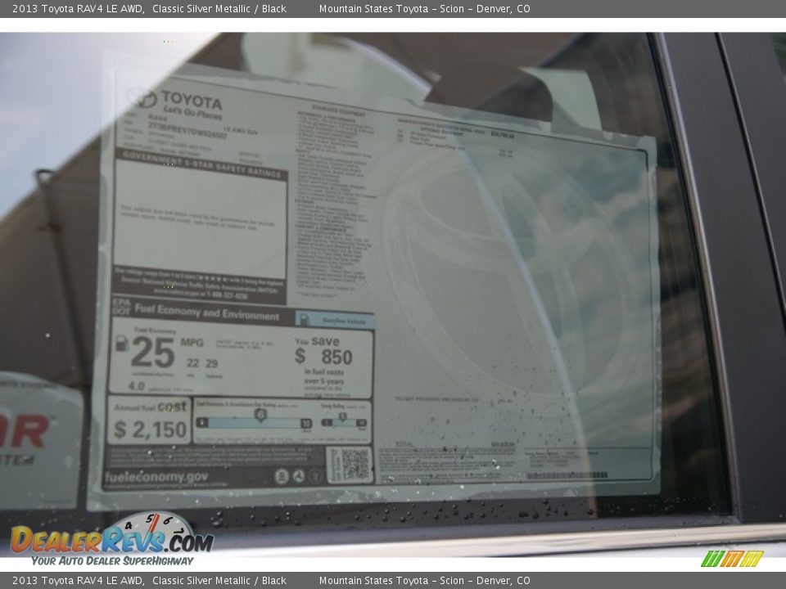Click the smog rating scale
Image resolution: width=786 pixels, height=589 pixels.
[344, 421]
